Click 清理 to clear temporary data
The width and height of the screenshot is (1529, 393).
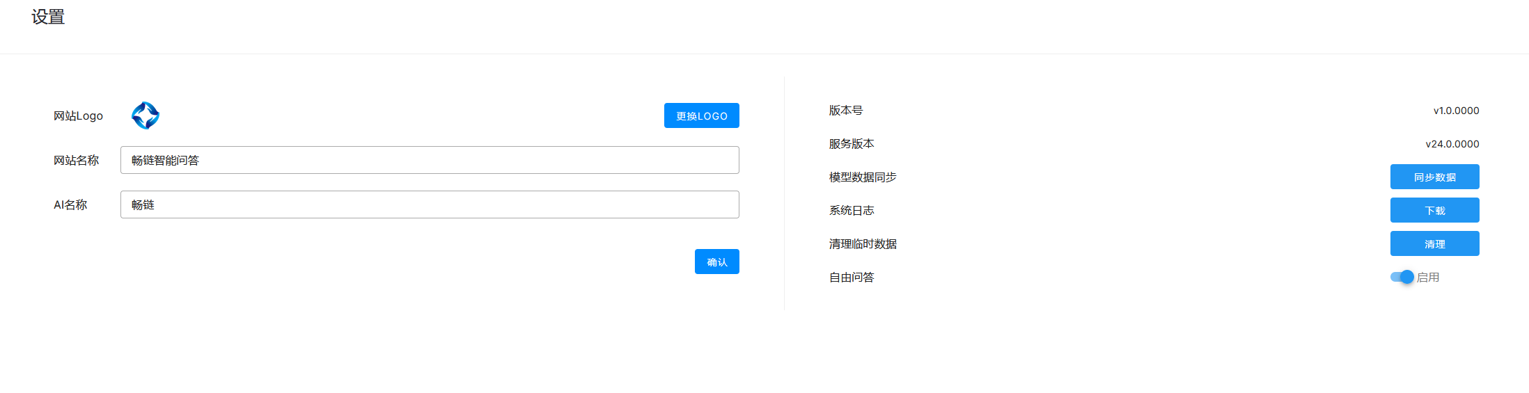(x=1434, y=243)
